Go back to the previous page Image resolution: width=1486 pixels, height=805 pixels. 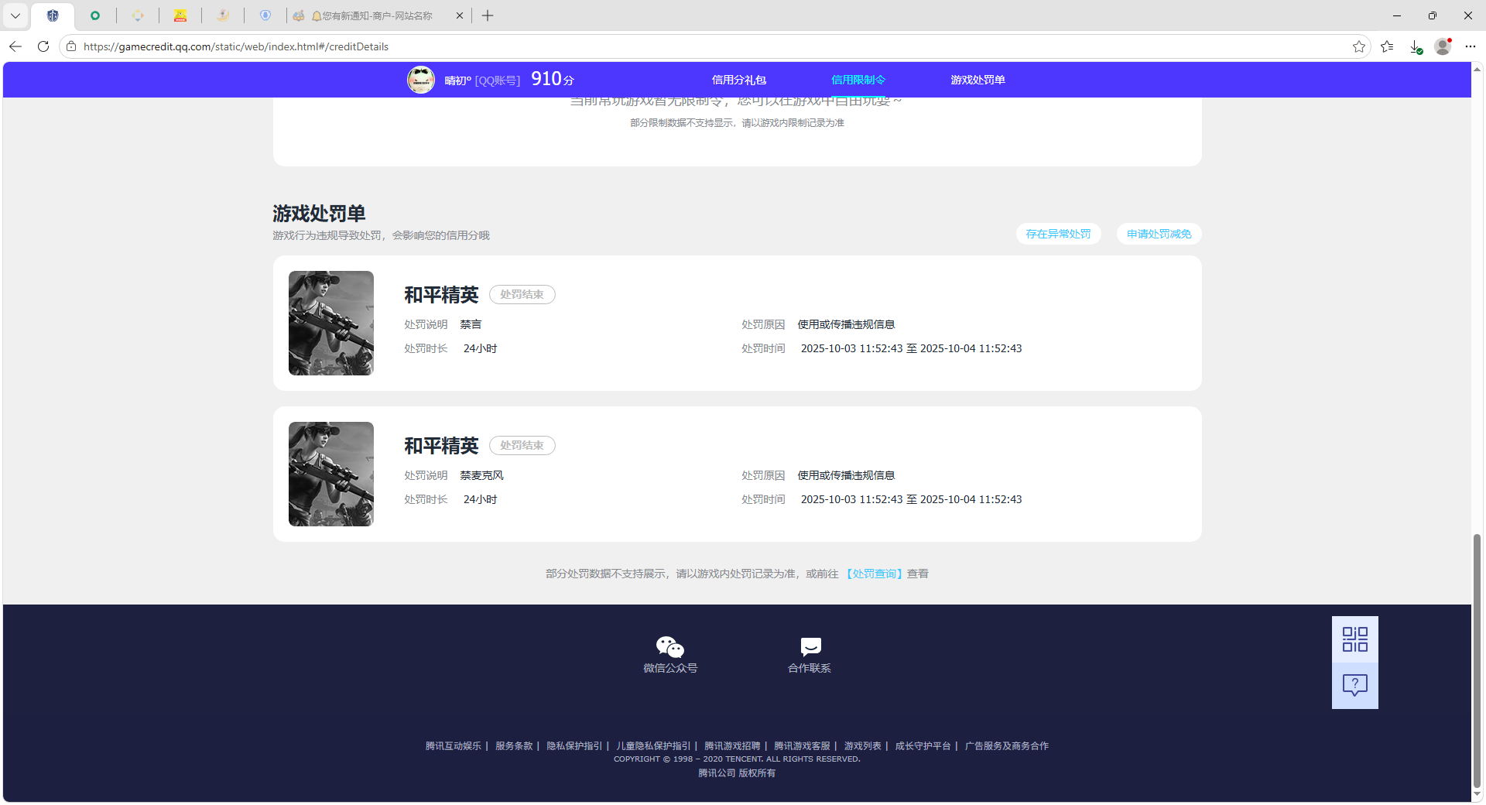click(x=15, y=46)
